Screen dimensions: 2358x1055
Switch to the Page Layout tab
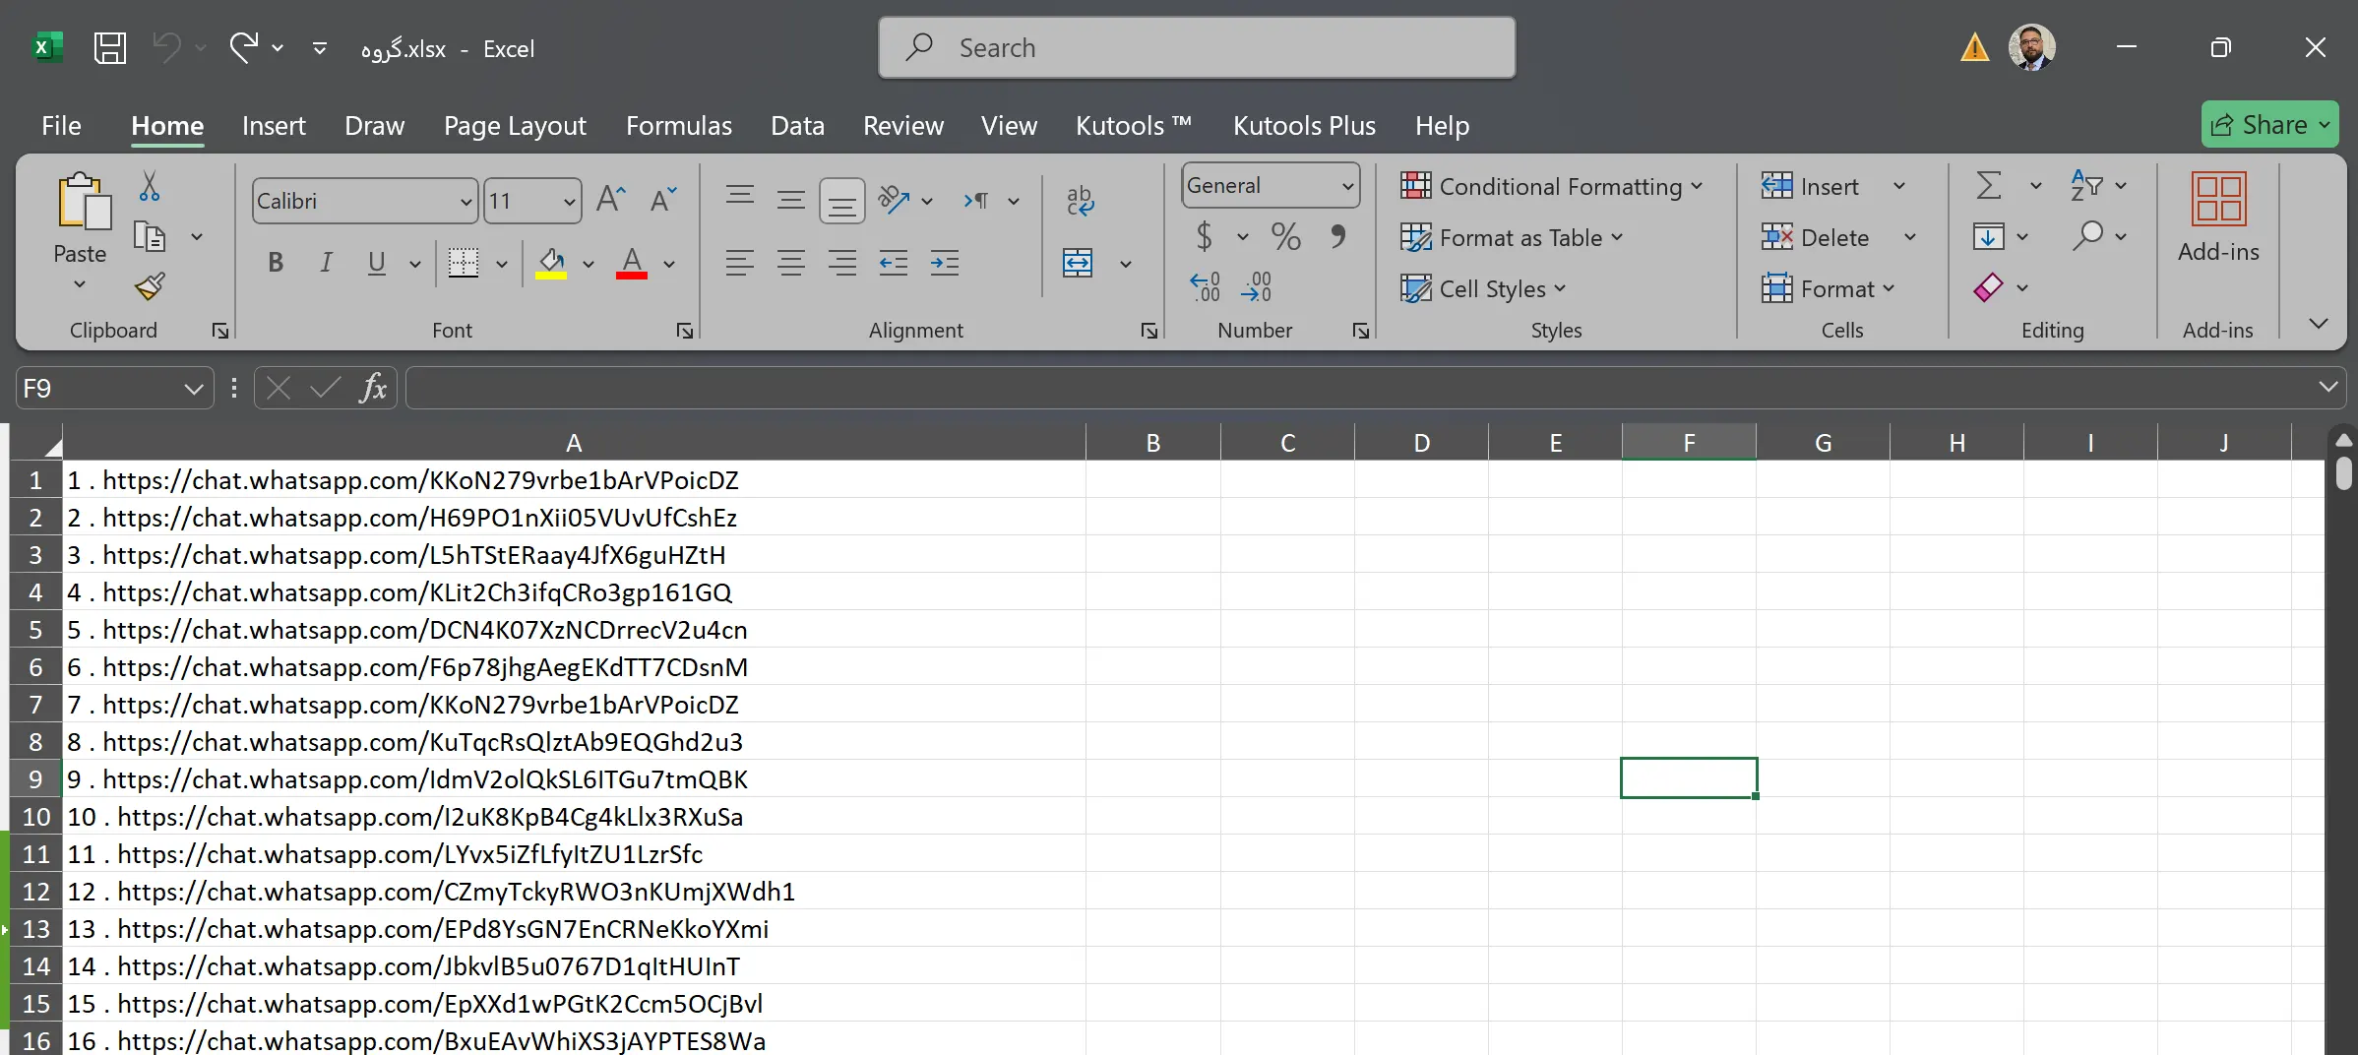515,125
